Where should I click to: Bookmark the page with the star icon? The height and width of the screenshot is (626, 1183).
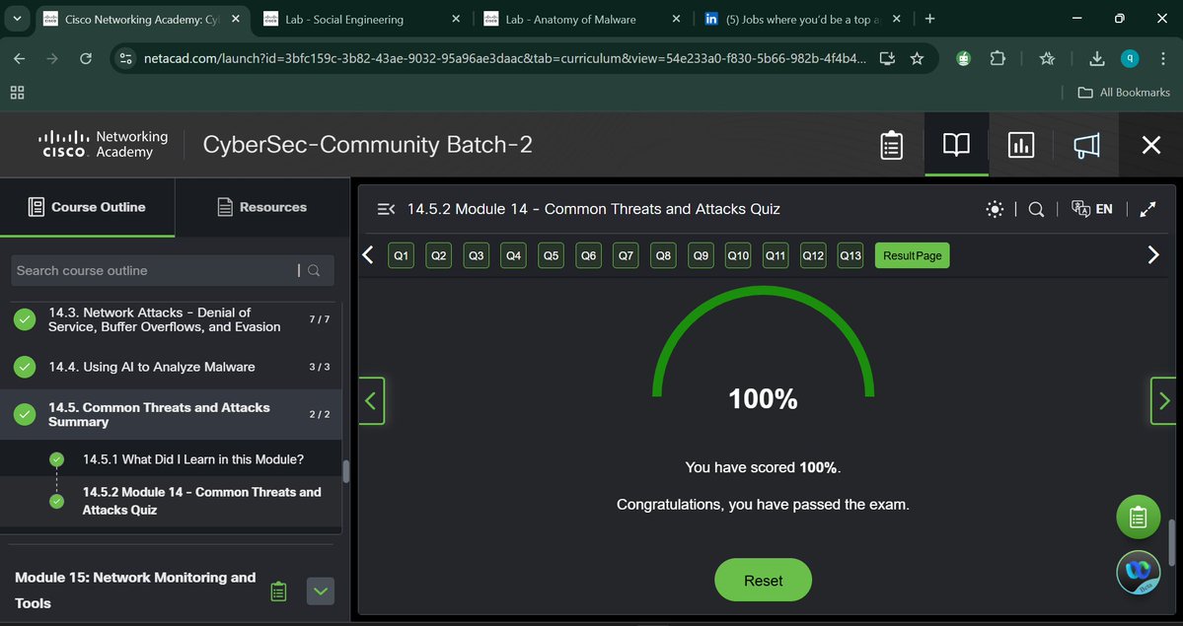[x=918, y=58]
